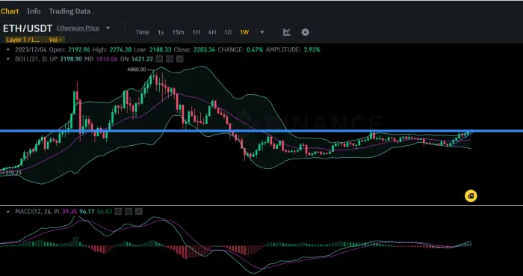523x276 pixels.
Task: Remove the MACD indicator with X icon
Action: click(139, 211)
